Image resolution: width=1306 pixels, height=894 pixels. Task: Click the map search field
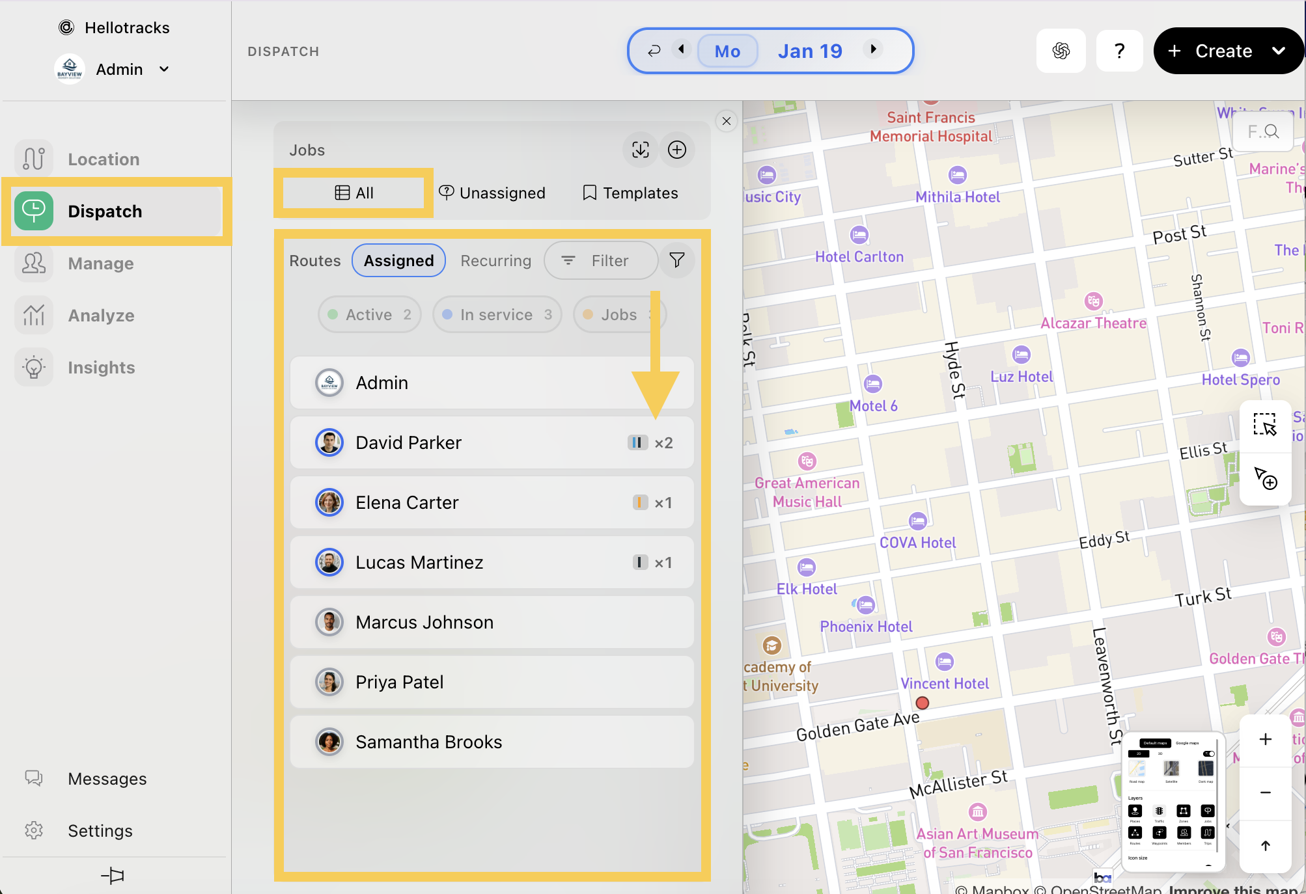click(1262, 132)
